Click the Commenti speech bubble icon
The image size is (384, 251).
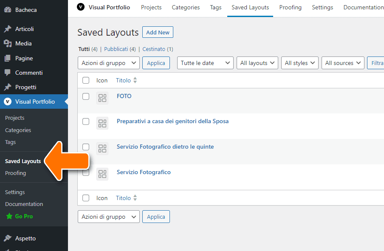(x=8, y=73)
